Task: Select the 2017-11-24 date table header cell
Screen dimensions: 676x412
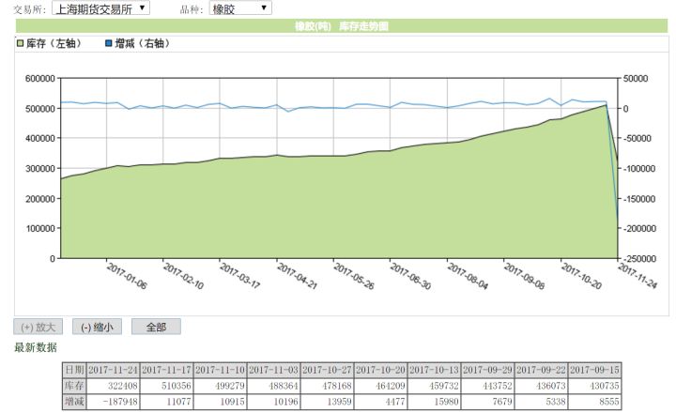Action: 113,370
